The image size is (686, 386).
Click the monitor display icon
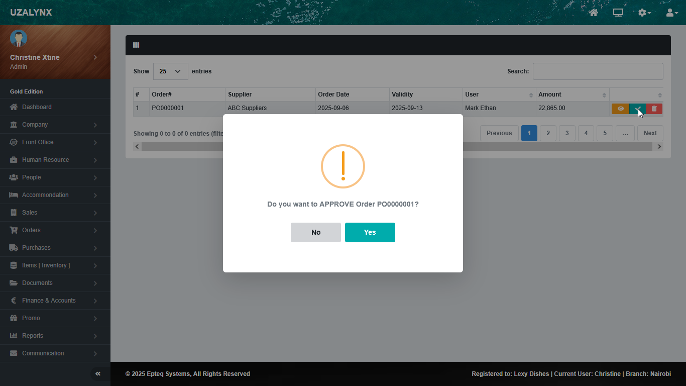tap(618, 13)
